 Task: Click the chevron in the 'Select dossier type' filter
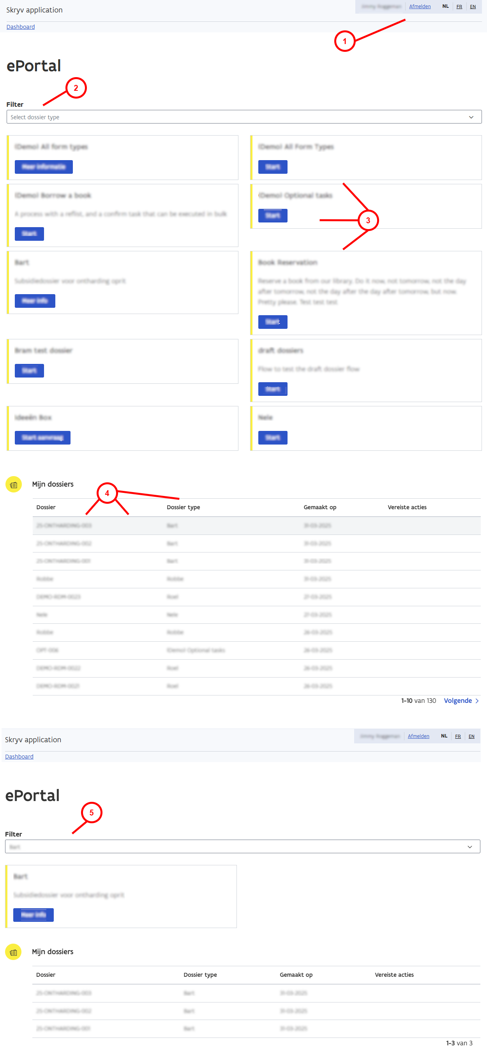pos(471,117)
